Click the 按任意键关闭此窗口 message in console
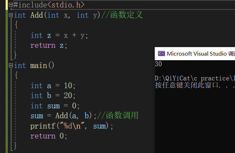Image resolution: width=235 pixels, height=153 pixels. tap(195, 85)
